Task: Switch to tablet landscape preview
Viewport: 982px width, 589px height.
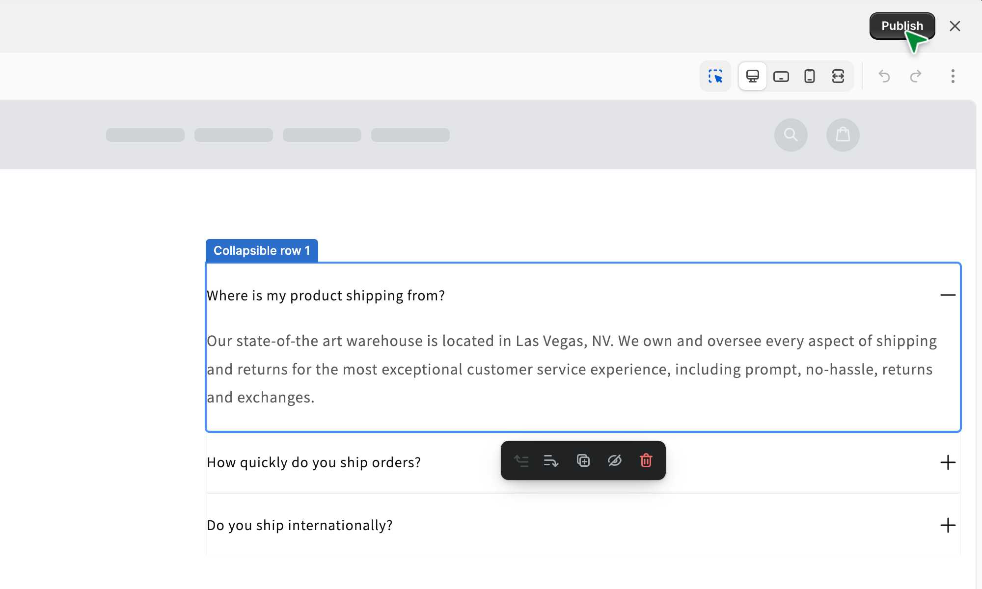Action: (781, 76)
